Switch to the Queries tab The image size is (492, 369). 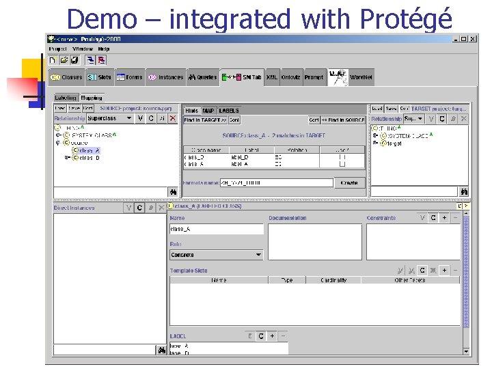[x=203, y=77]
